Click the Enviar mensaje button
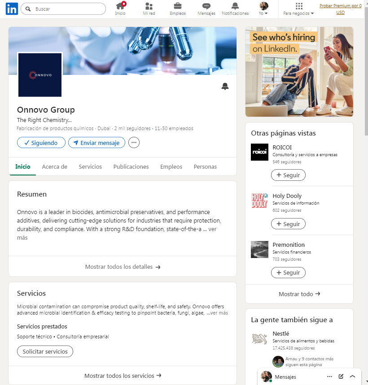Viewport: 368px width, 385px height. (97, 143)
